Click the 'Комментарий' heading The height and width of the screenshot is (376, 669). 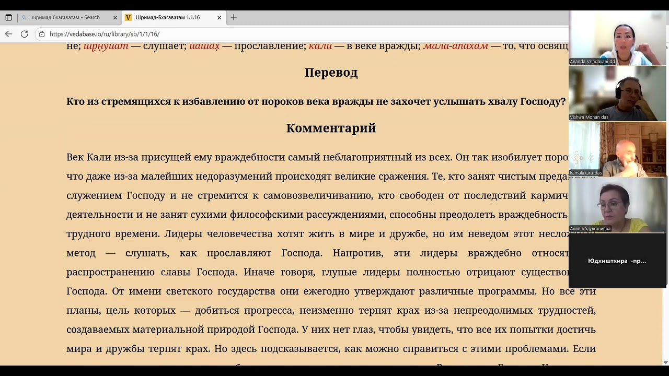tap(331, 128)
